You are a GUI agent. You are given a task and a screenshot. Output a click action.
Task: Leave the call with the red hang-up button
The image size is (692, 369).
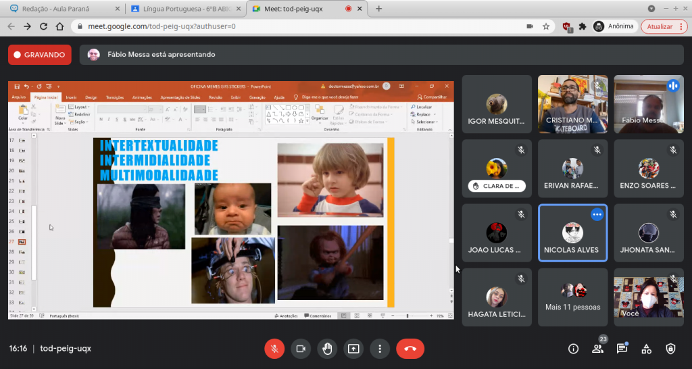(410, 349)
